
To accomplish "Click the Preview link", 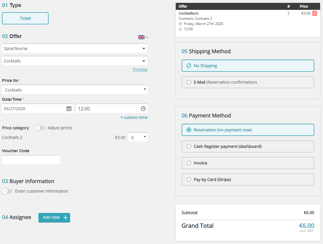I will [140, 69].
